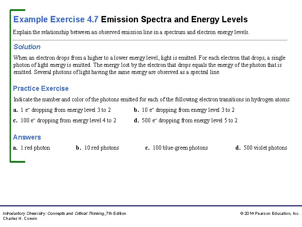Click the instruction line starting "Indicate the number"
Image resolution: width=302 pixels, height=227 pixels.
[151, 100]
